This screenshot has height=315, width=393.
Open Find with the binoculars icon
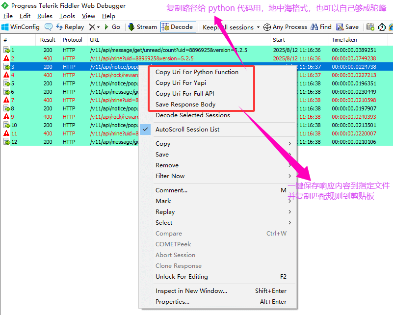pyautogui.click(x=314, y=27)
